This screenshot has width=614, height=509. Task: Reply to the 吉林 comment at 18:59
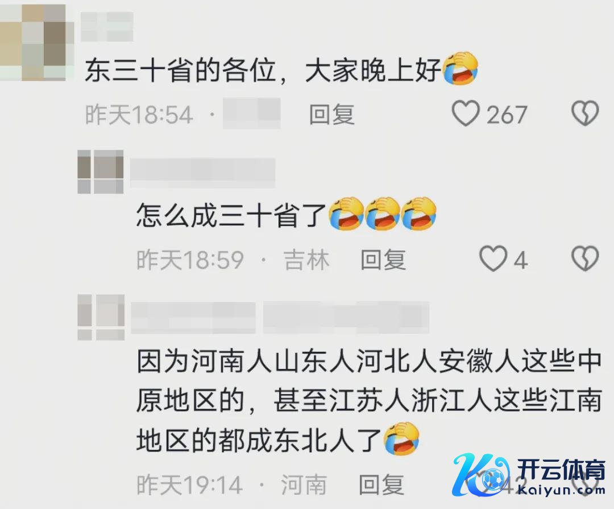point(383,260)
